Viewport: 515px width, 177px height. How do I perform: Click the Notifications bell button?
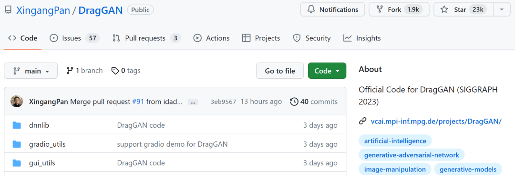click(x=332, y=9)
